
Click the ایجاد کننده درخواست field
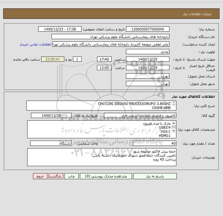pyautogui.click(x=111, y=44)
